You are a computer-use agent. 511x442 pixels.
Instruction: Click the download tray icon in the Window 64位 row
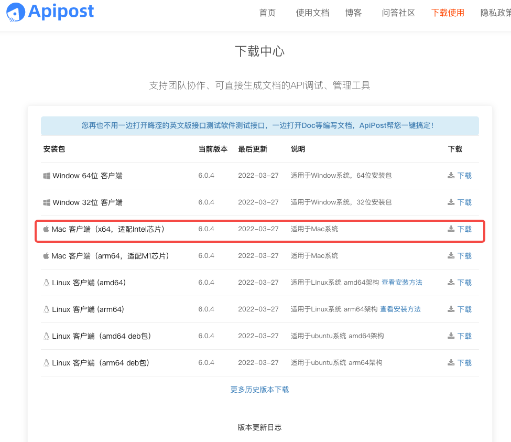pyautogui.click(x=451, y=175)
